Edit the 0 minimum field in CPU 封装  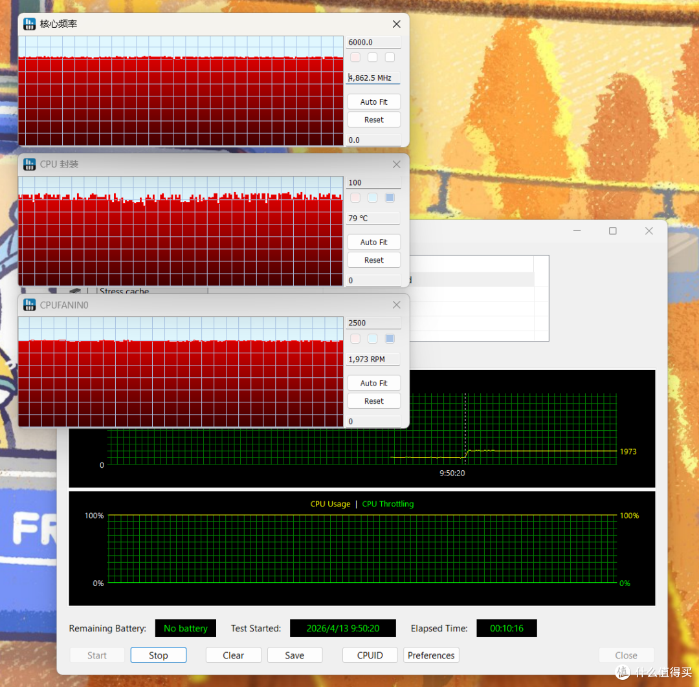(373, 280)
